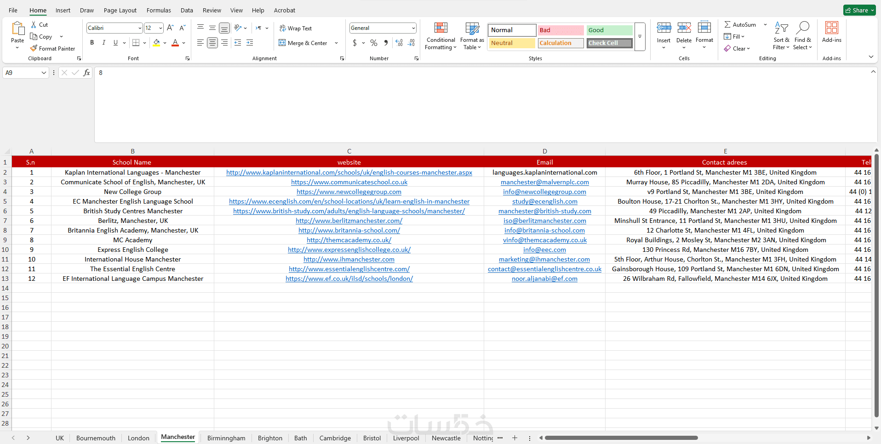Click the AutoSum sigma icon

click(x=727, y=24)
